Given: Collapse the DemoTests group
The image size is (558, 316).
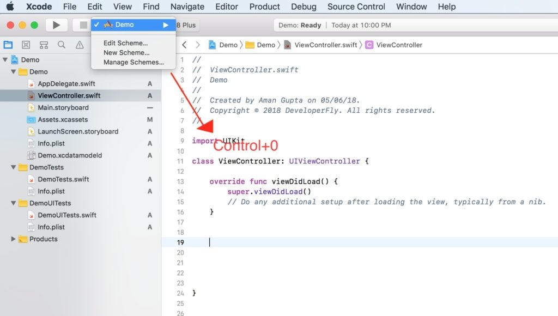Looking at the screenshot, I should (13, 167).
